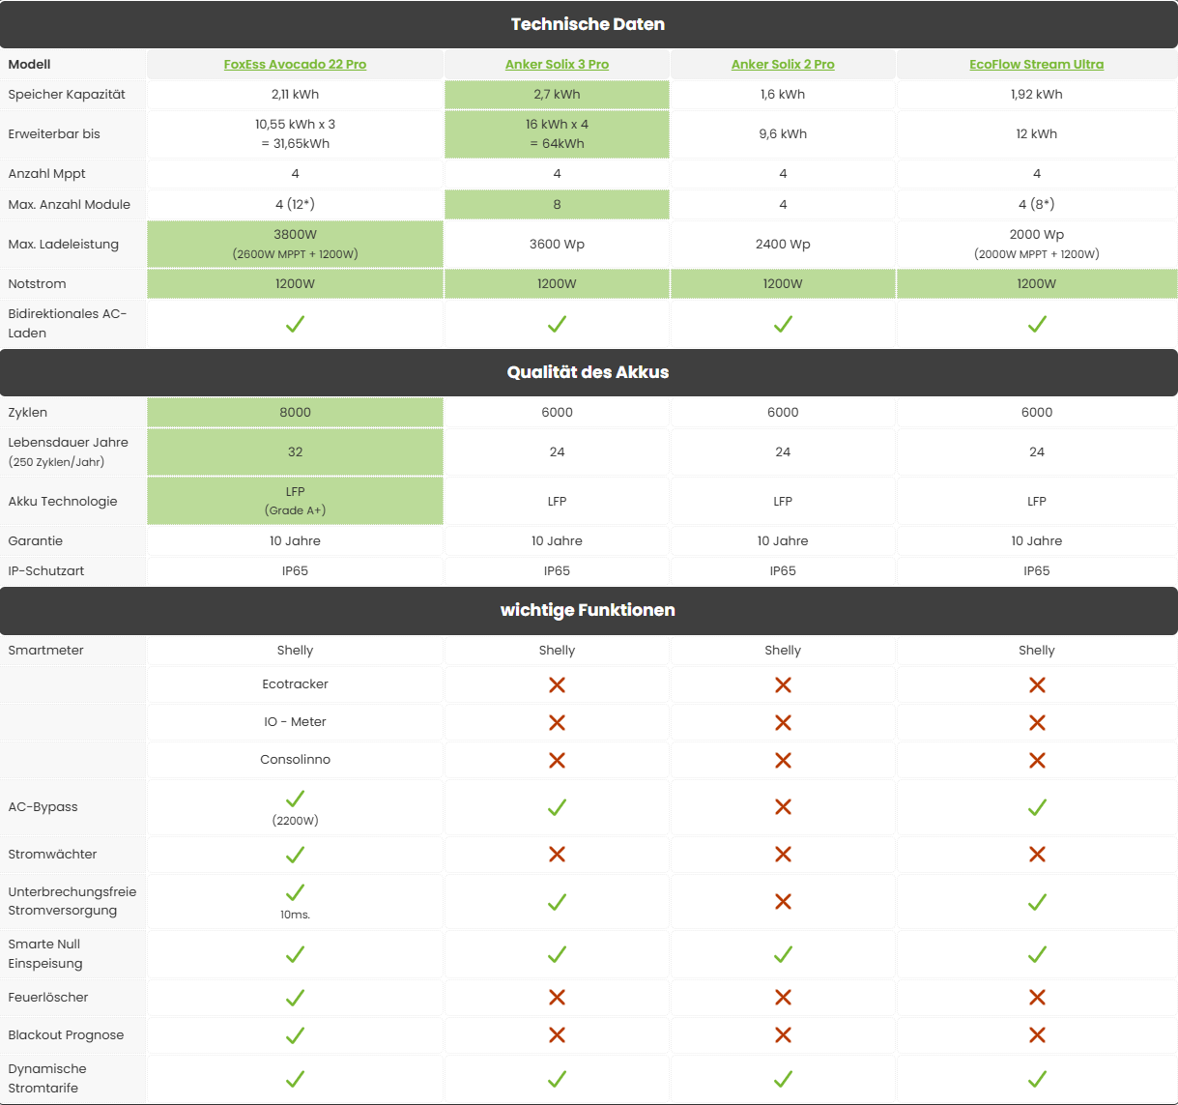Open the Anker Solix 3 Pro link
The image size is (1178, 1105).
[x=557, y=65]
